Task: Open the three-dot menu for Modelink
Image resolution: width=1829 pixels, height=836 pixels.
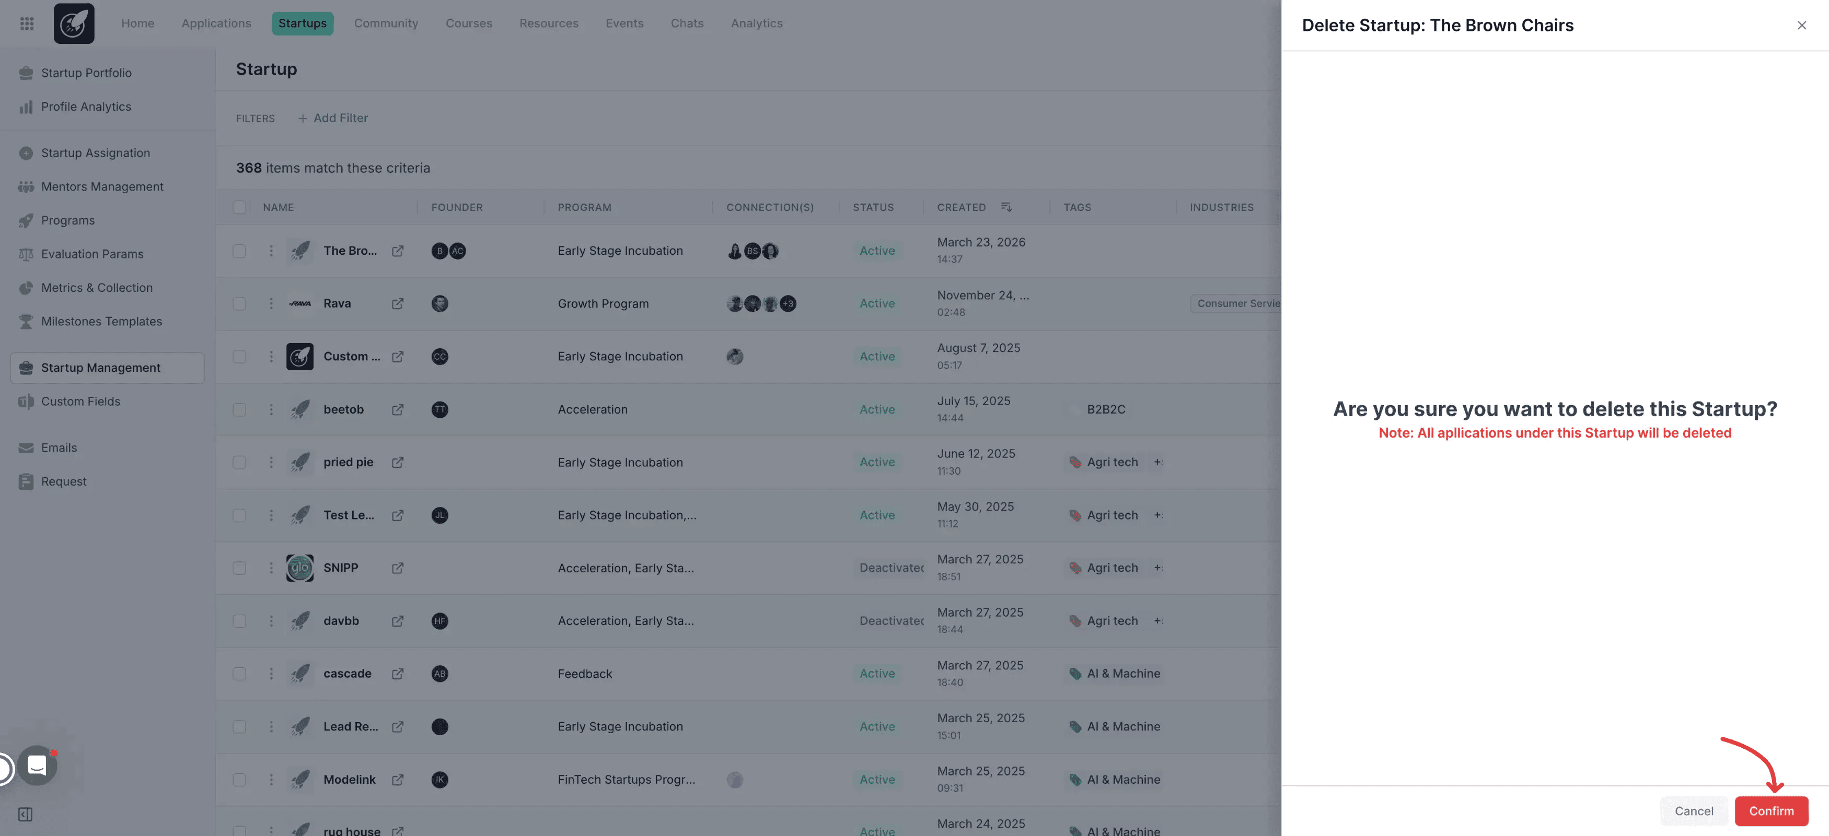Action: [271, 779]
